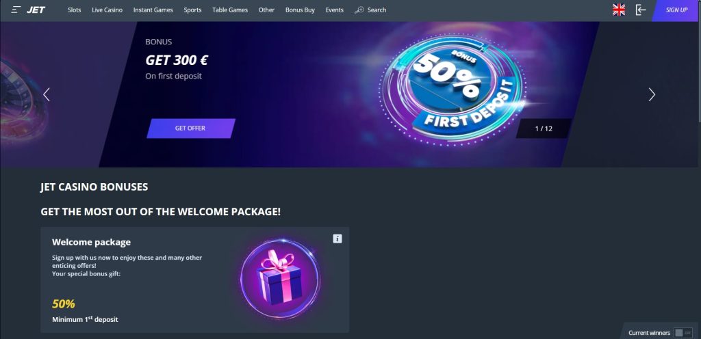Open the Welcome package info icon
This screenshot has height=339, width=701.
337,239
